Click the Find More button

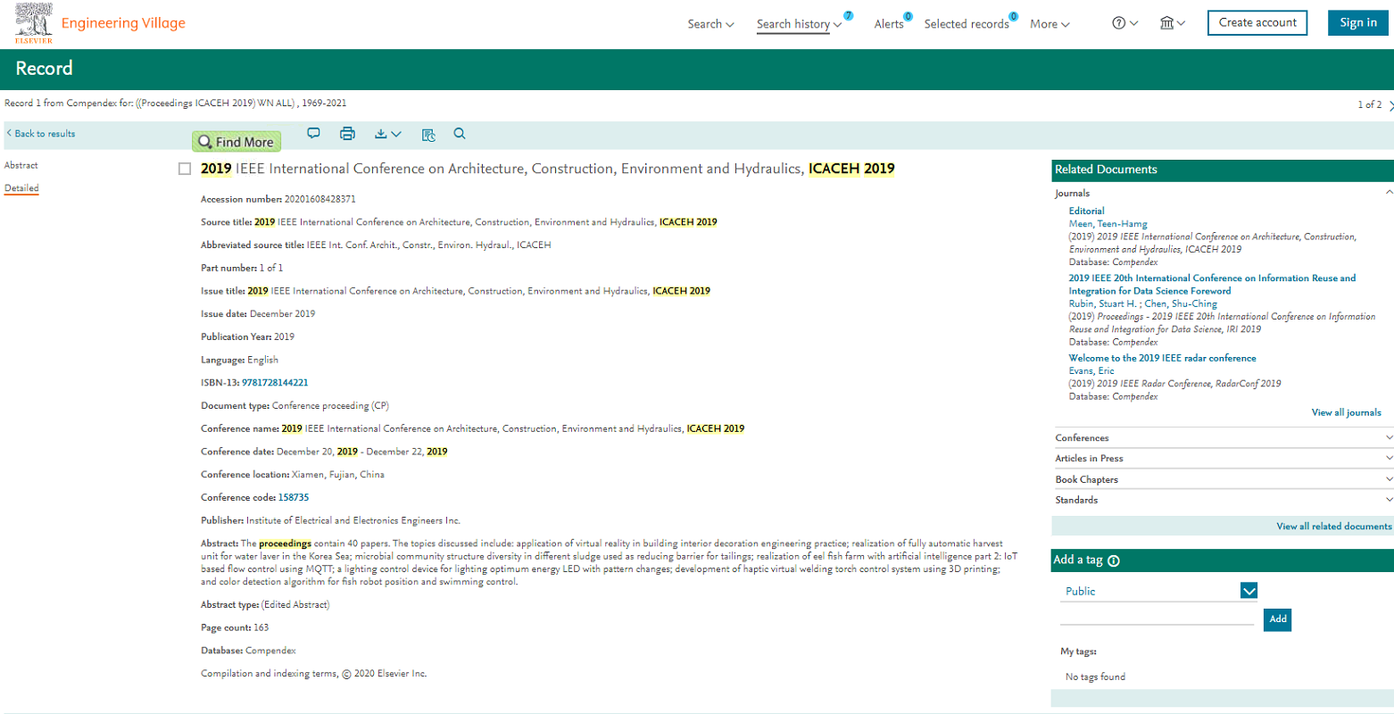[x=236, y=142]
